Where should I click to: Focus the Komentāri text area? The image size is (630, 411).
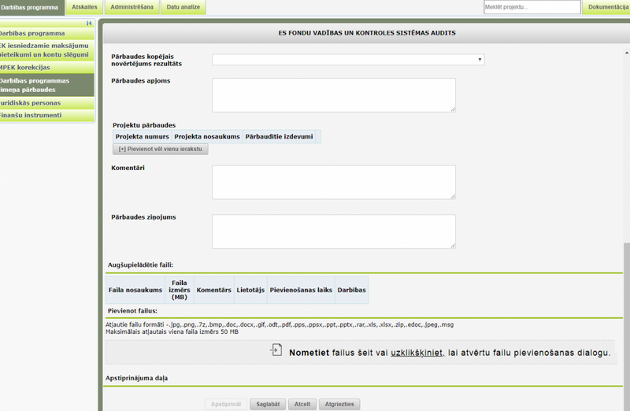[334, 183]
